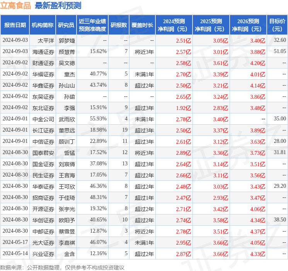Click researcher name 刘宸倩
288x271 pixels.
click(x=66, y=164)
